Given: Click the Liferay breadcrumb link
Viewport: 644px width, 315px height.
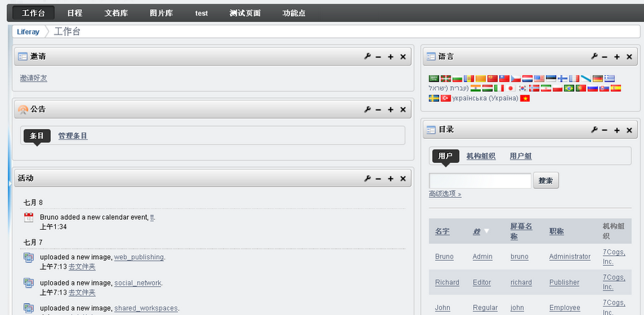Looking at the screenshot, I should (x=28, y=32).
